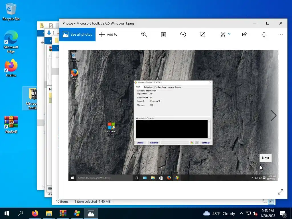Switch Explorer to large thumbnails view icon
Viewport: 292px width, 219px height.
click(271, 201)
